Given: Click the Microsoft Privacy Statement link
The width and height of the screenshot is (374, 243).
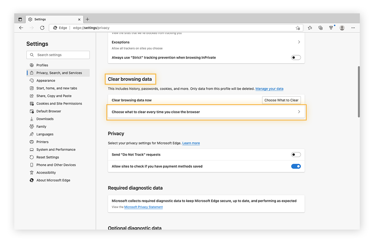Looking at the screenshot, I should [x=143, y=207].
